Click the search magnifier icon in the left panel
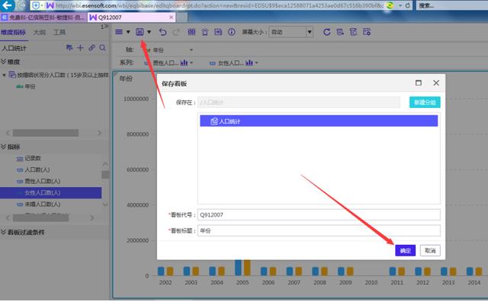This screenshot has height=301, width=488. tap(102, 48)
